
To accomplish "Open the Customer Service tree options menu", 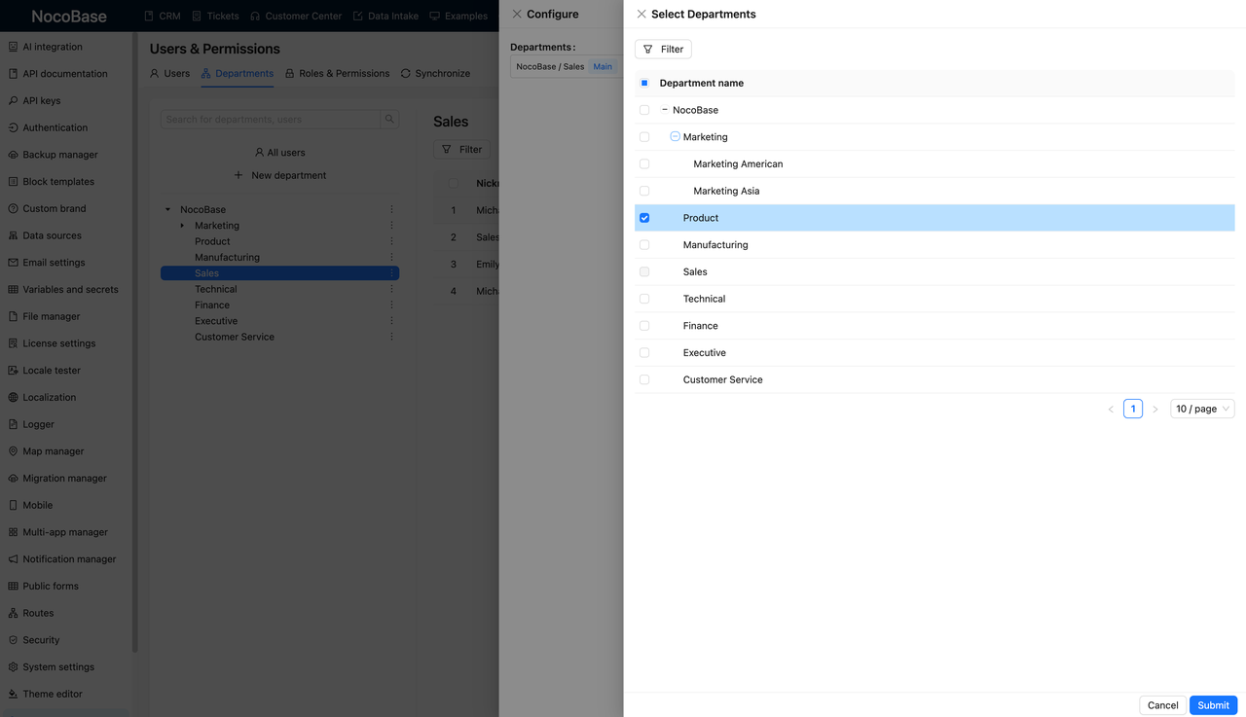I will click(x=391, y=337).
